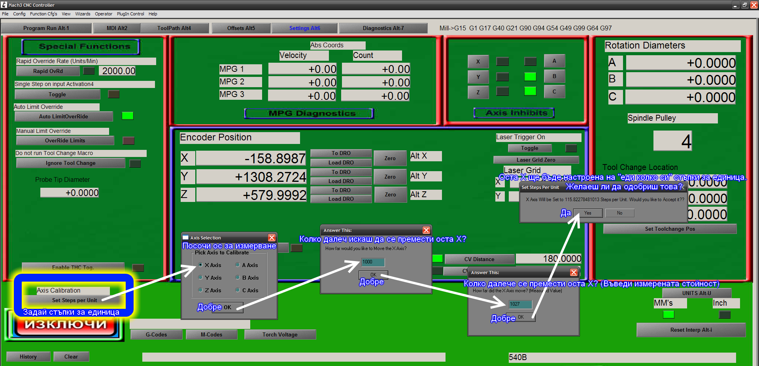
Task: Choose the B Axis radio option
Action: (x=238, y=278)
